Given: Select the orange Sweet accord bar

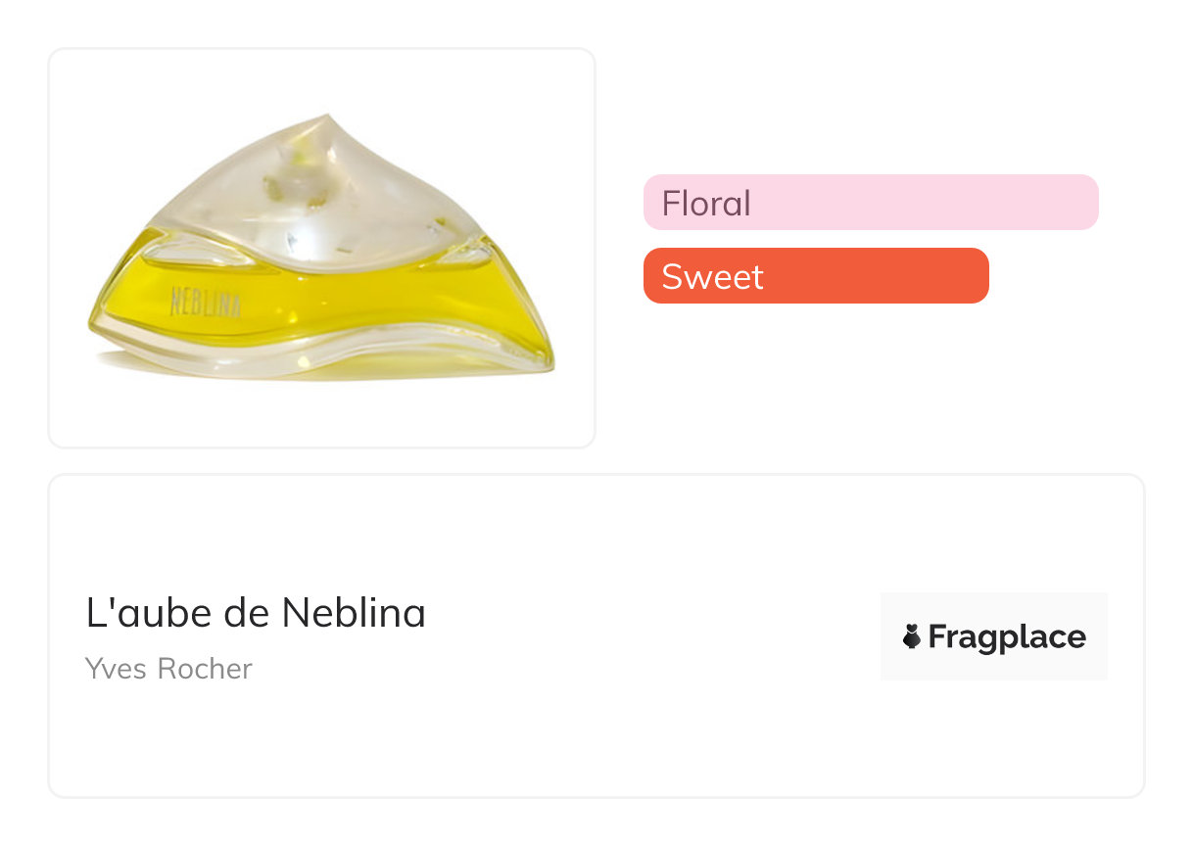Looking at the screenshot, I should pos(815,276).
